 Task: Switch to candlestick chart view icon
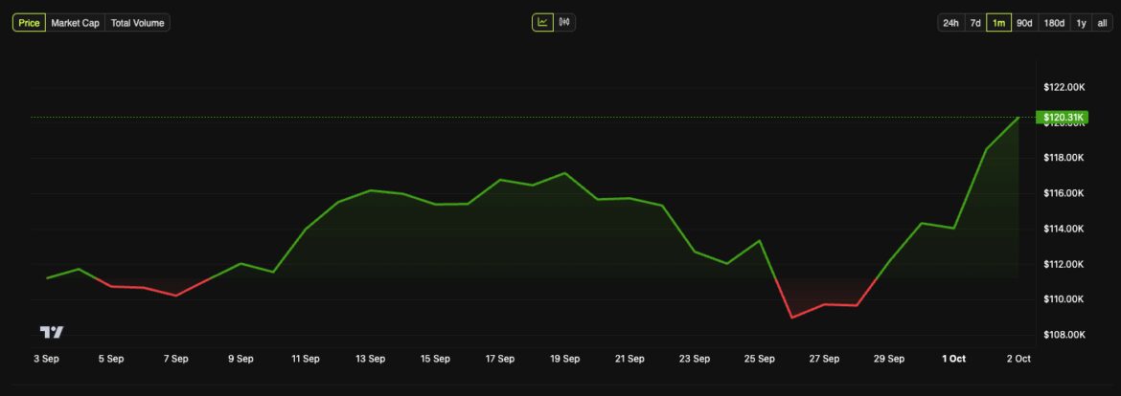[564, 22]
